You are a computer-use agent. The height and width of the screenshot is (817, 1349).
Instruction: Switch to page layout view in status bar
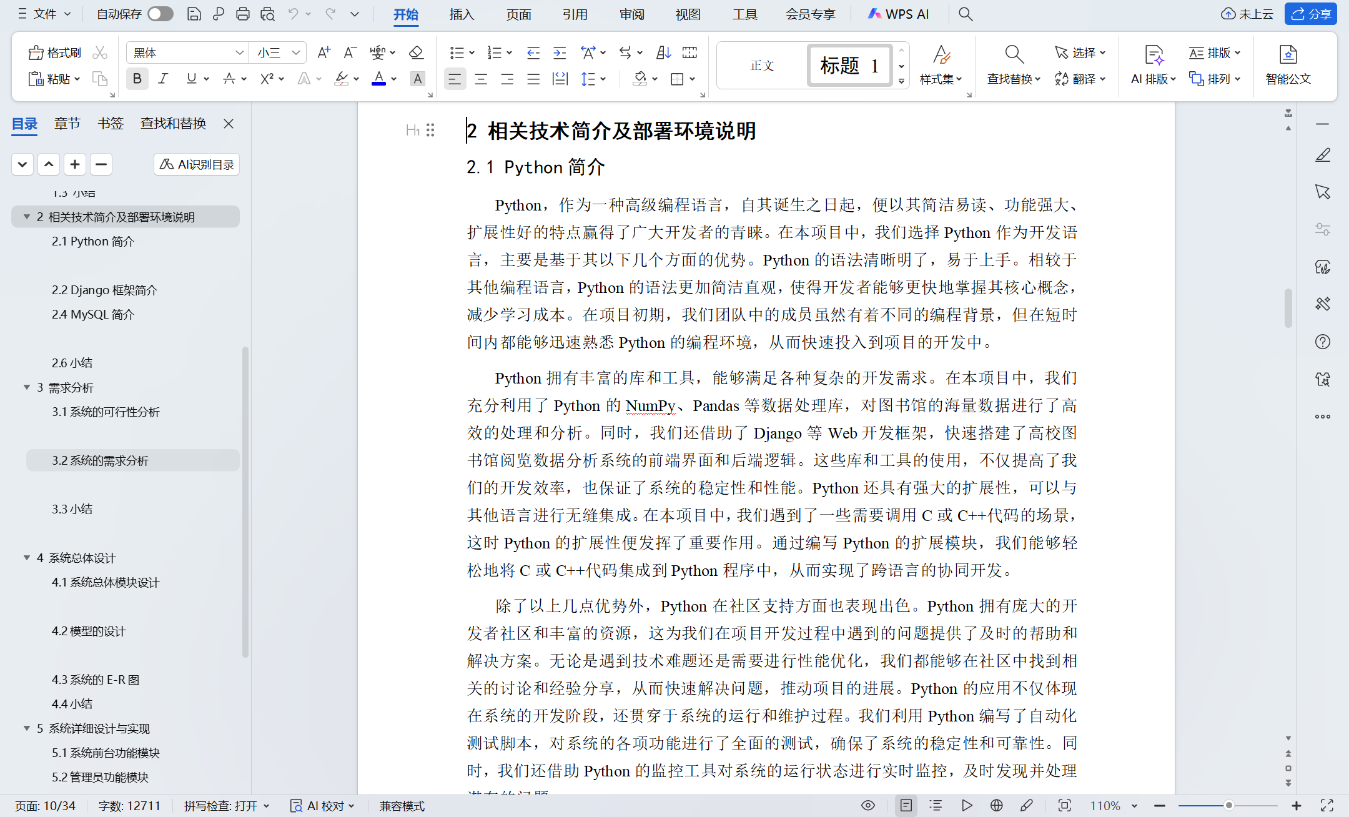tap(906, 806)
